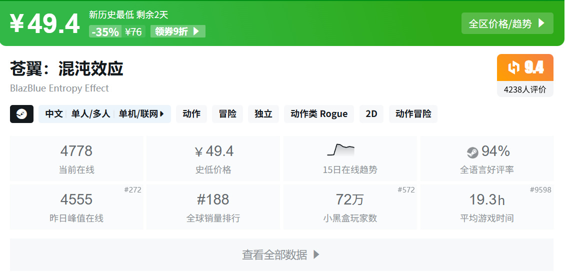The image size is (566, 279).
Task: Select the 动作类 Rogue tag
Action: pos(319,114)
